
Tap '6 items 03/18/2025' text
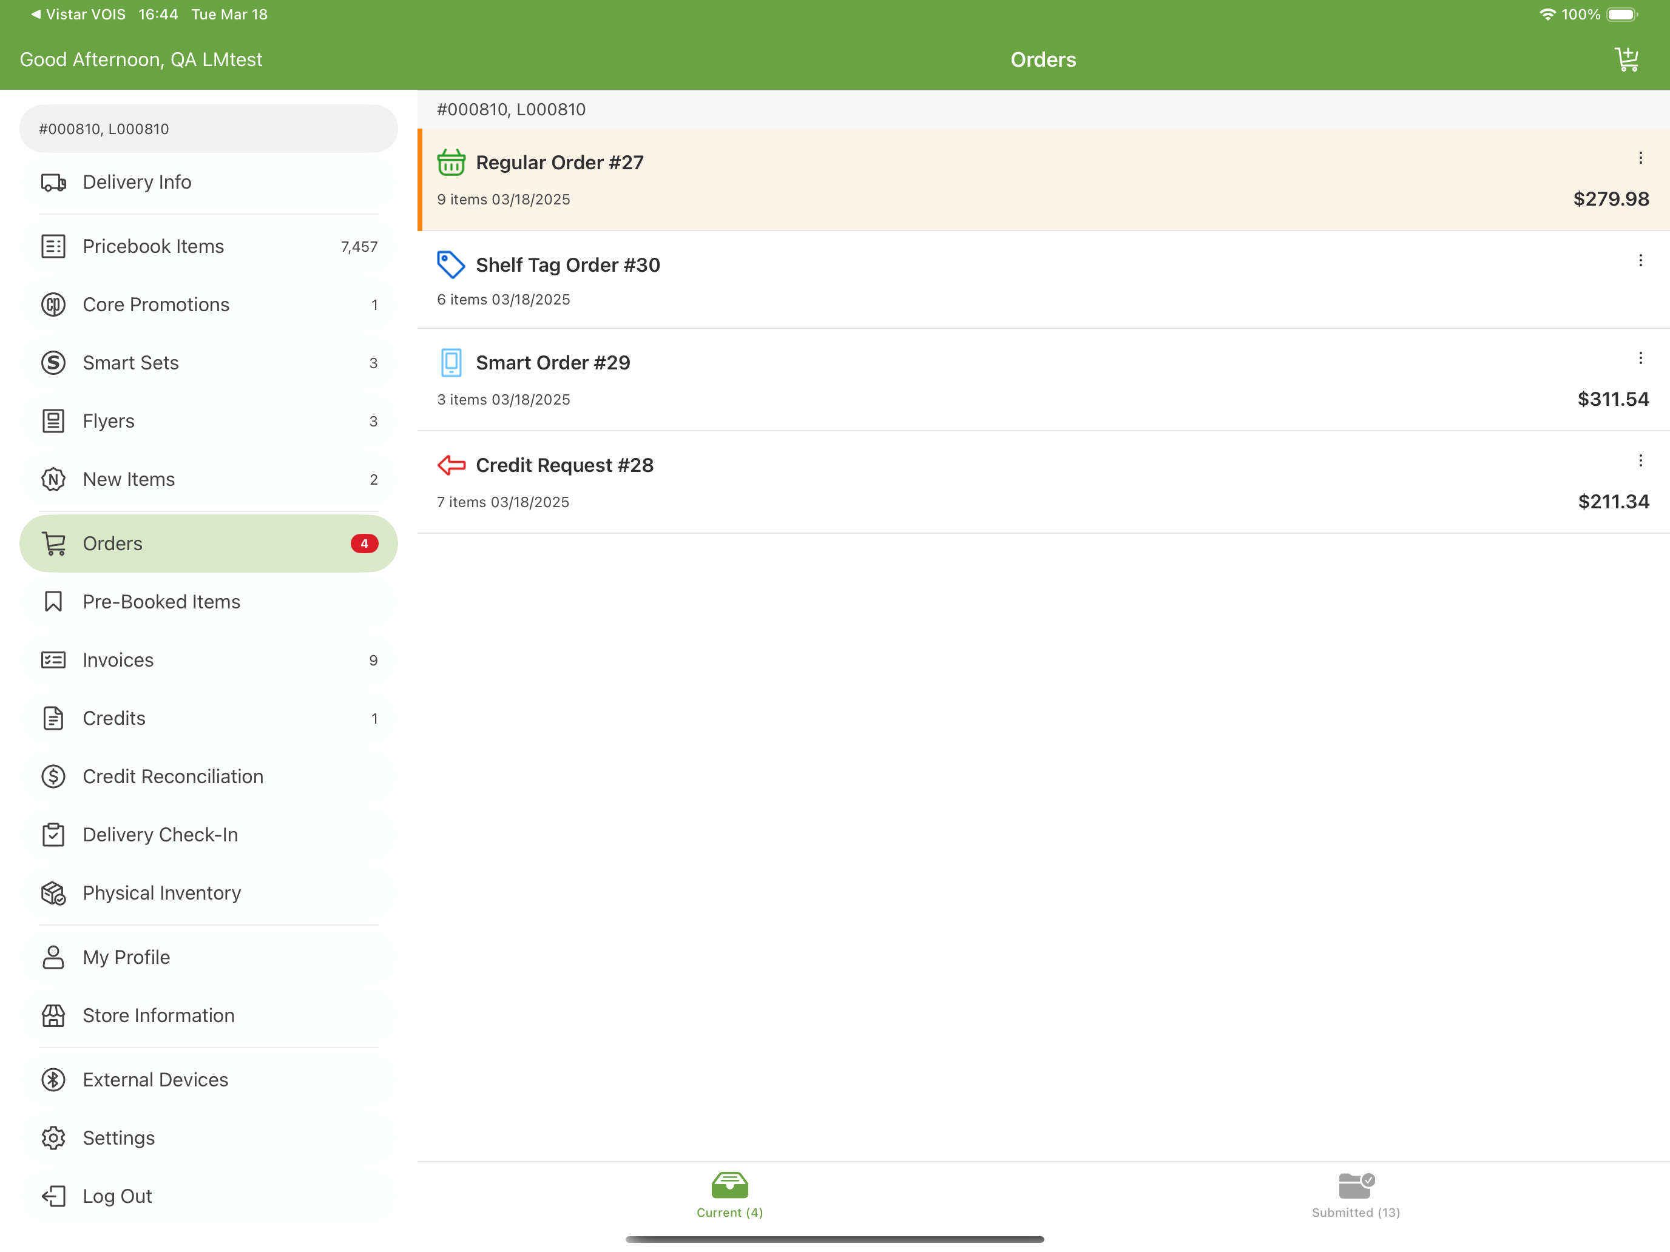pos(504,300)
